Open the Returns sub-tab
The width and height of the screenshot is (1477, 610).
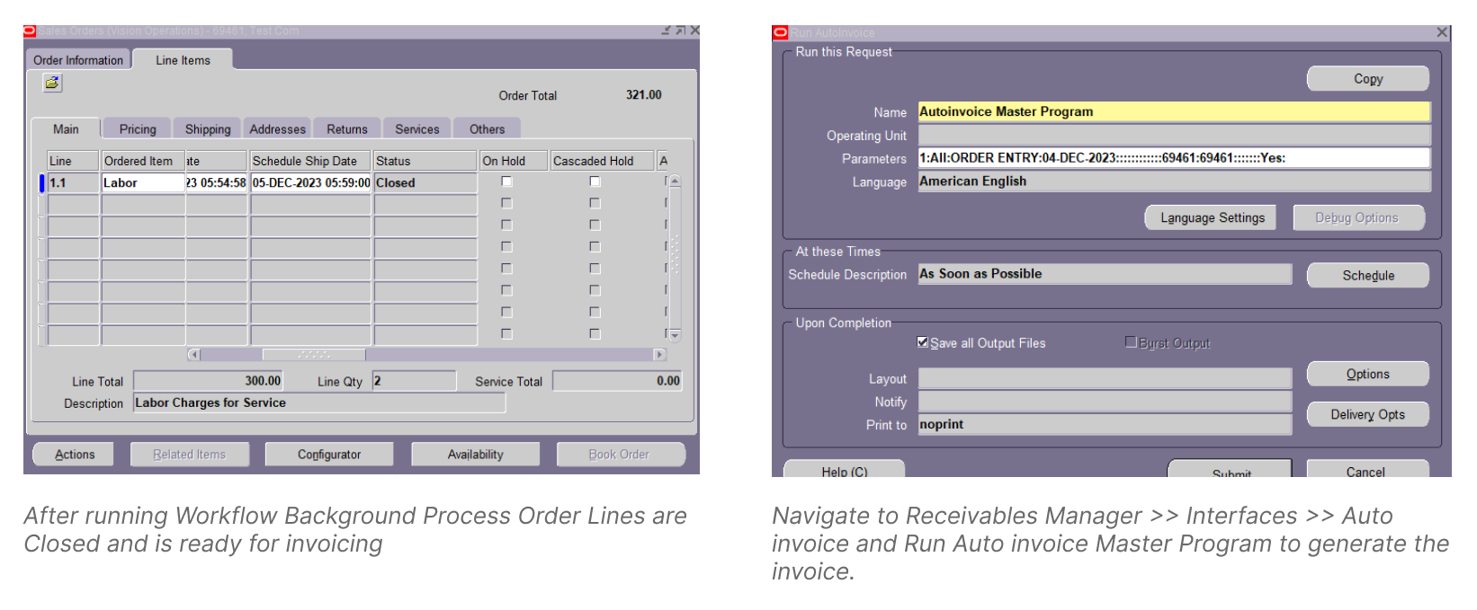pos(347,128)
